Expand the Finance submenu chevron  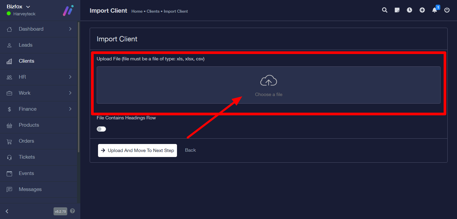click(x=70, y=109)
